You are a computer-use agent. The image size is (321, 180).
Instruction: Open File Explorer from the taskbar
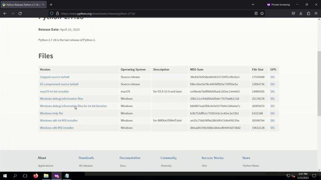[46, 175]
